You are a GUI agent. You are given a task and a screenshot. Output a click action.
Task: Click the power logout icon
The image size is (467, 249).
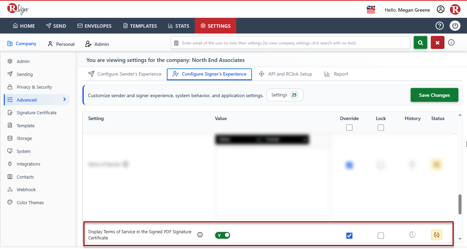(455, 26)
